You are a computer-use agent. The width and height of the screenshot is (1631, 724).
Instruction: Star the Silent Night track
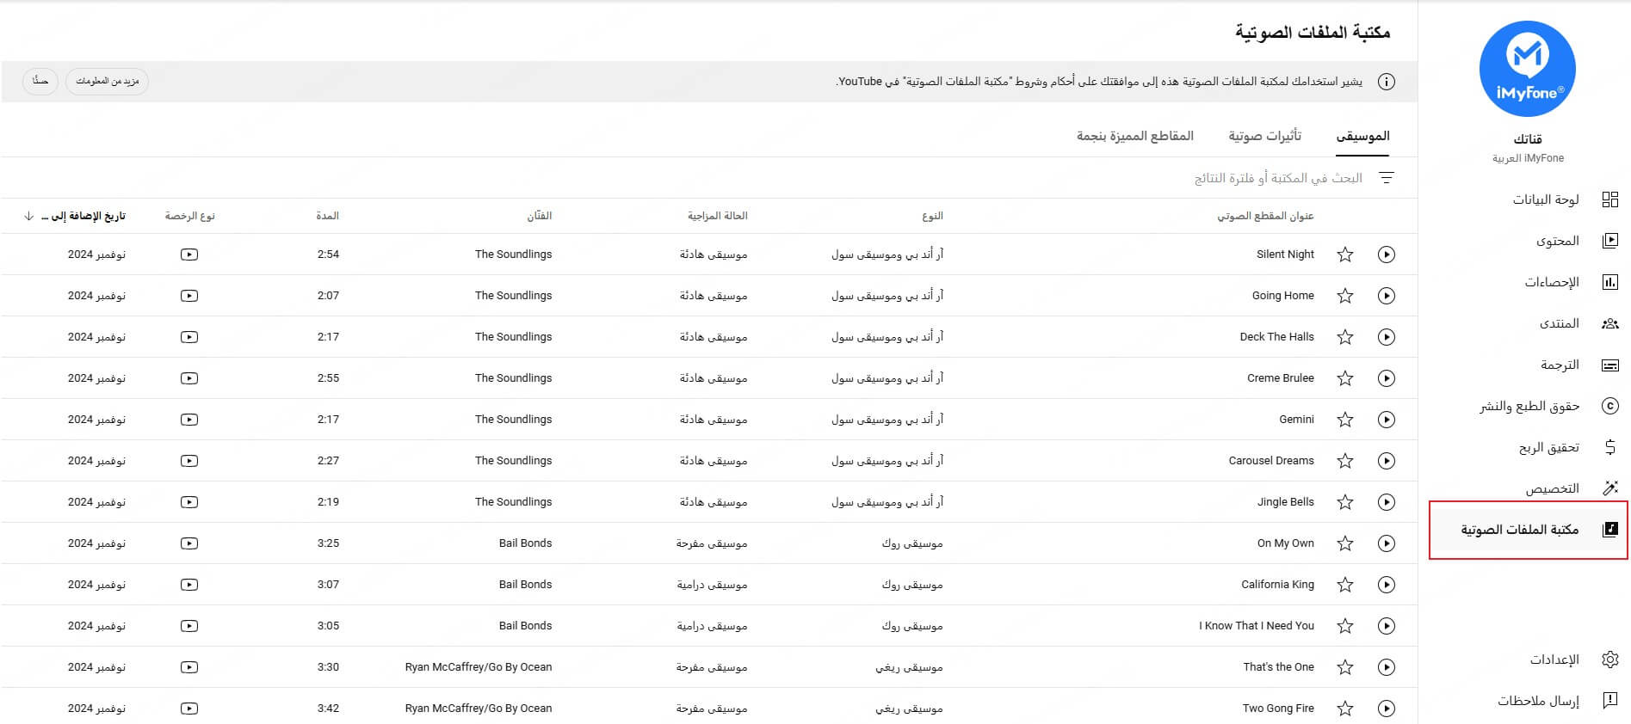click(1345, 255)
